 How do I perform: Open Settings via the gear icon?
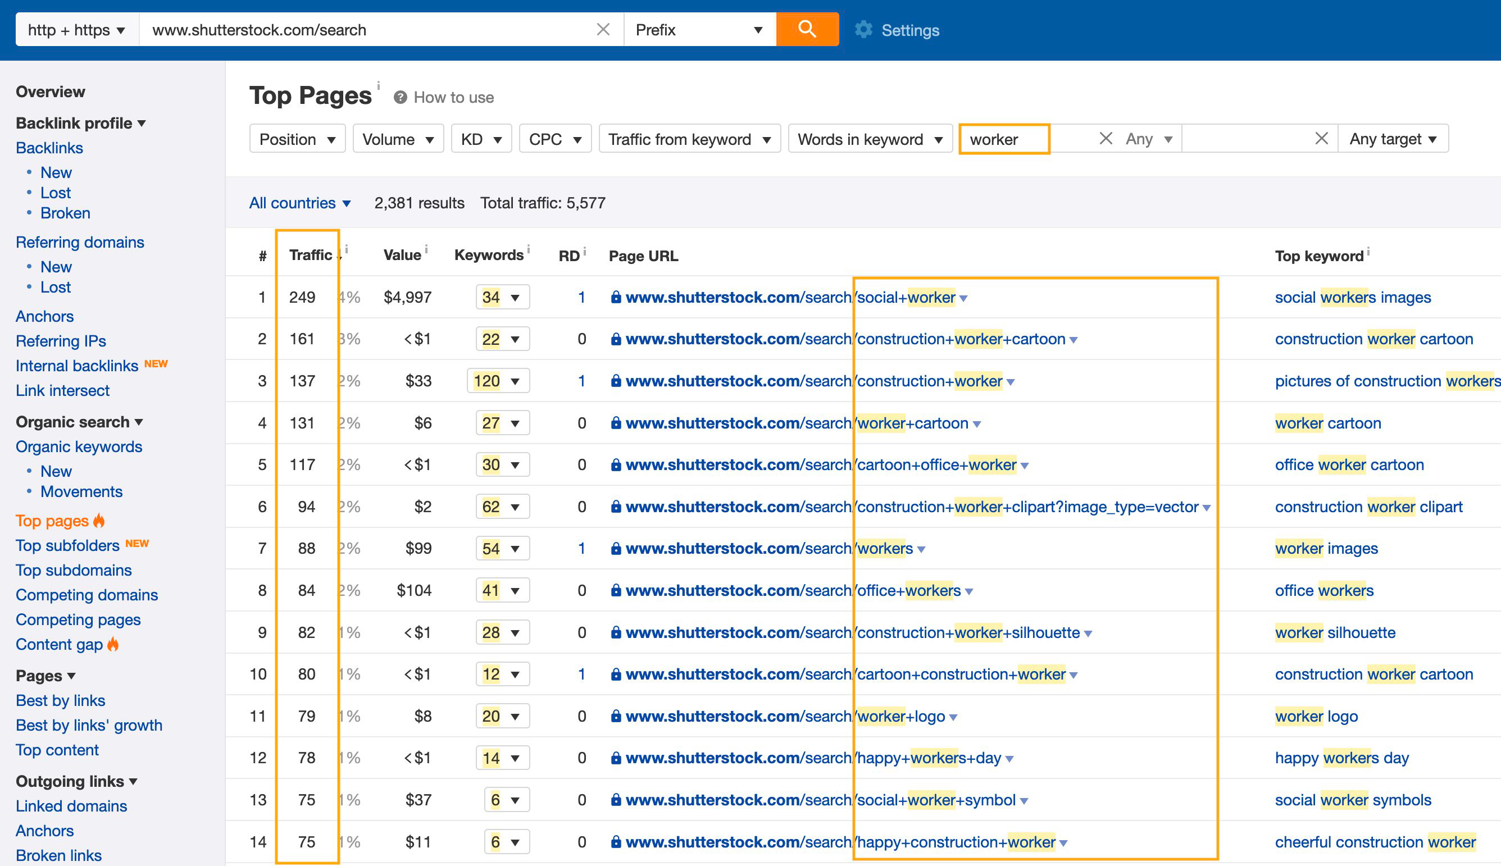(x=863, y=30)
